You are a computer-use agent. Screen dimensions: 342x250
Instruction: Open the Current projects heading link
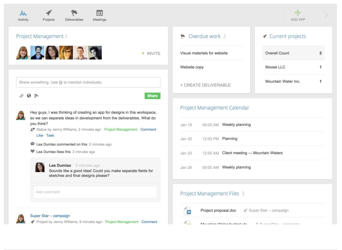288,36
